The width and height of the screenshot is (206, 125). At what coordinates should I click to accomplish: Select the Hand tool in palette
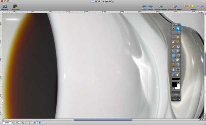[x=178, y=28]
